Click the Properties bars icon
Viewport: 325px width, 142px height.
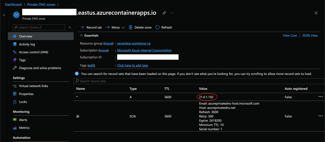(15, 94)
